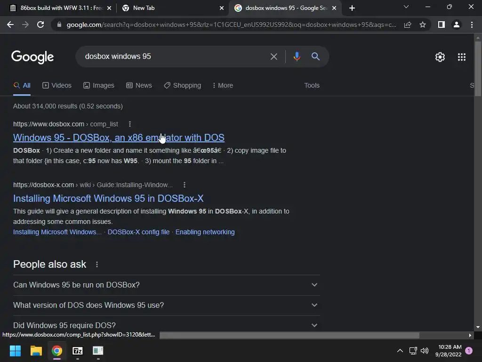Image resolution: width=482 pixels, height=362 pixels.
Task: Open the Windows Start menu
Action: (15, 351)
